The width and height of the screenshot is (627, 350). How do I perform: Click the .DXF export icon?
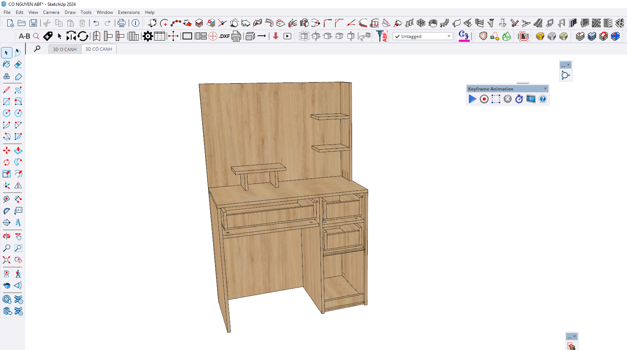[224, 36]
